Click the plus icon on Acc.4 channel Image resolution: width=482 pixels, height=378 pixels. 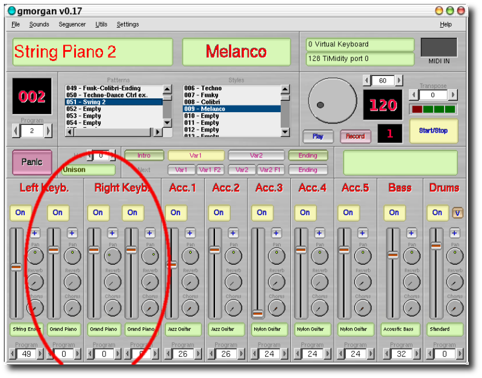coord(319,233)
